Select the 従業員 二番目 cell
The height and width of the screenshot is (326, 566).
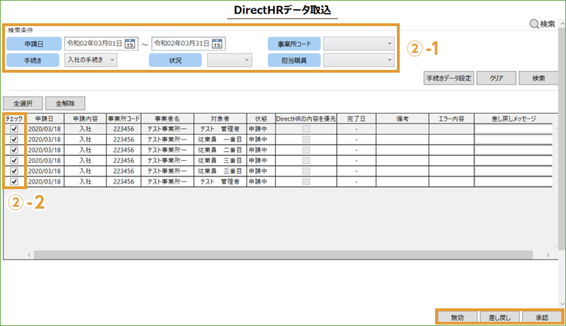(220, 150)
